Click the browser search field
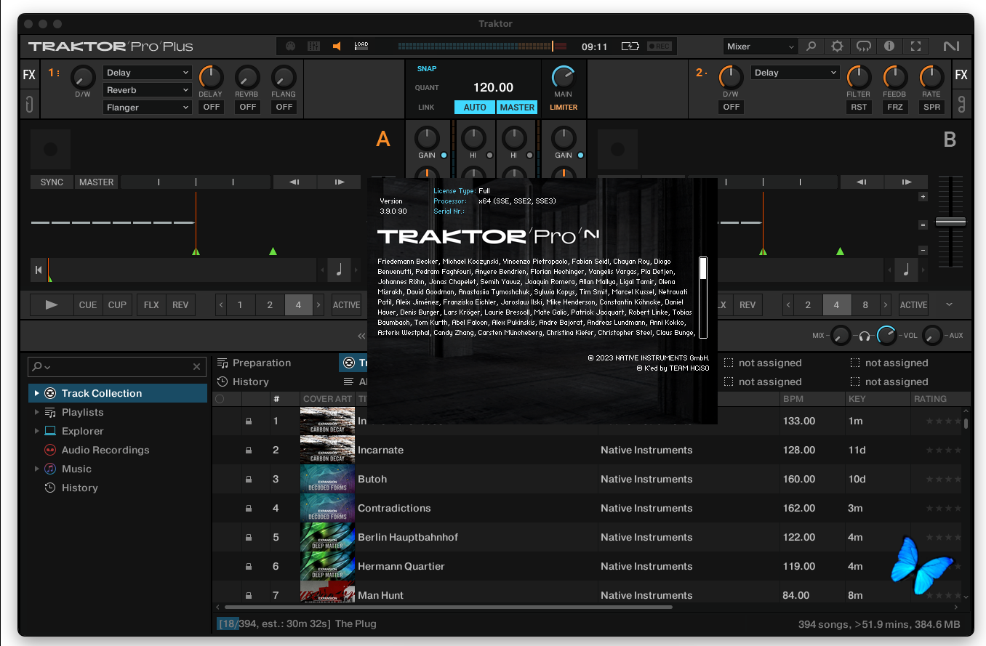This screenshot has height=646, width=986. pyautogui.click(x=117, y=367)
